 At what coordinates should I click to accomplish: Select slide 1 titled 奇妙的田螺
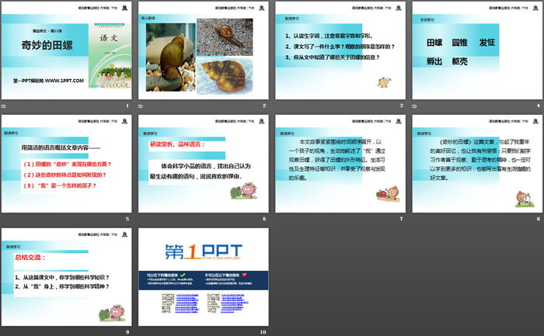[67, 50]
